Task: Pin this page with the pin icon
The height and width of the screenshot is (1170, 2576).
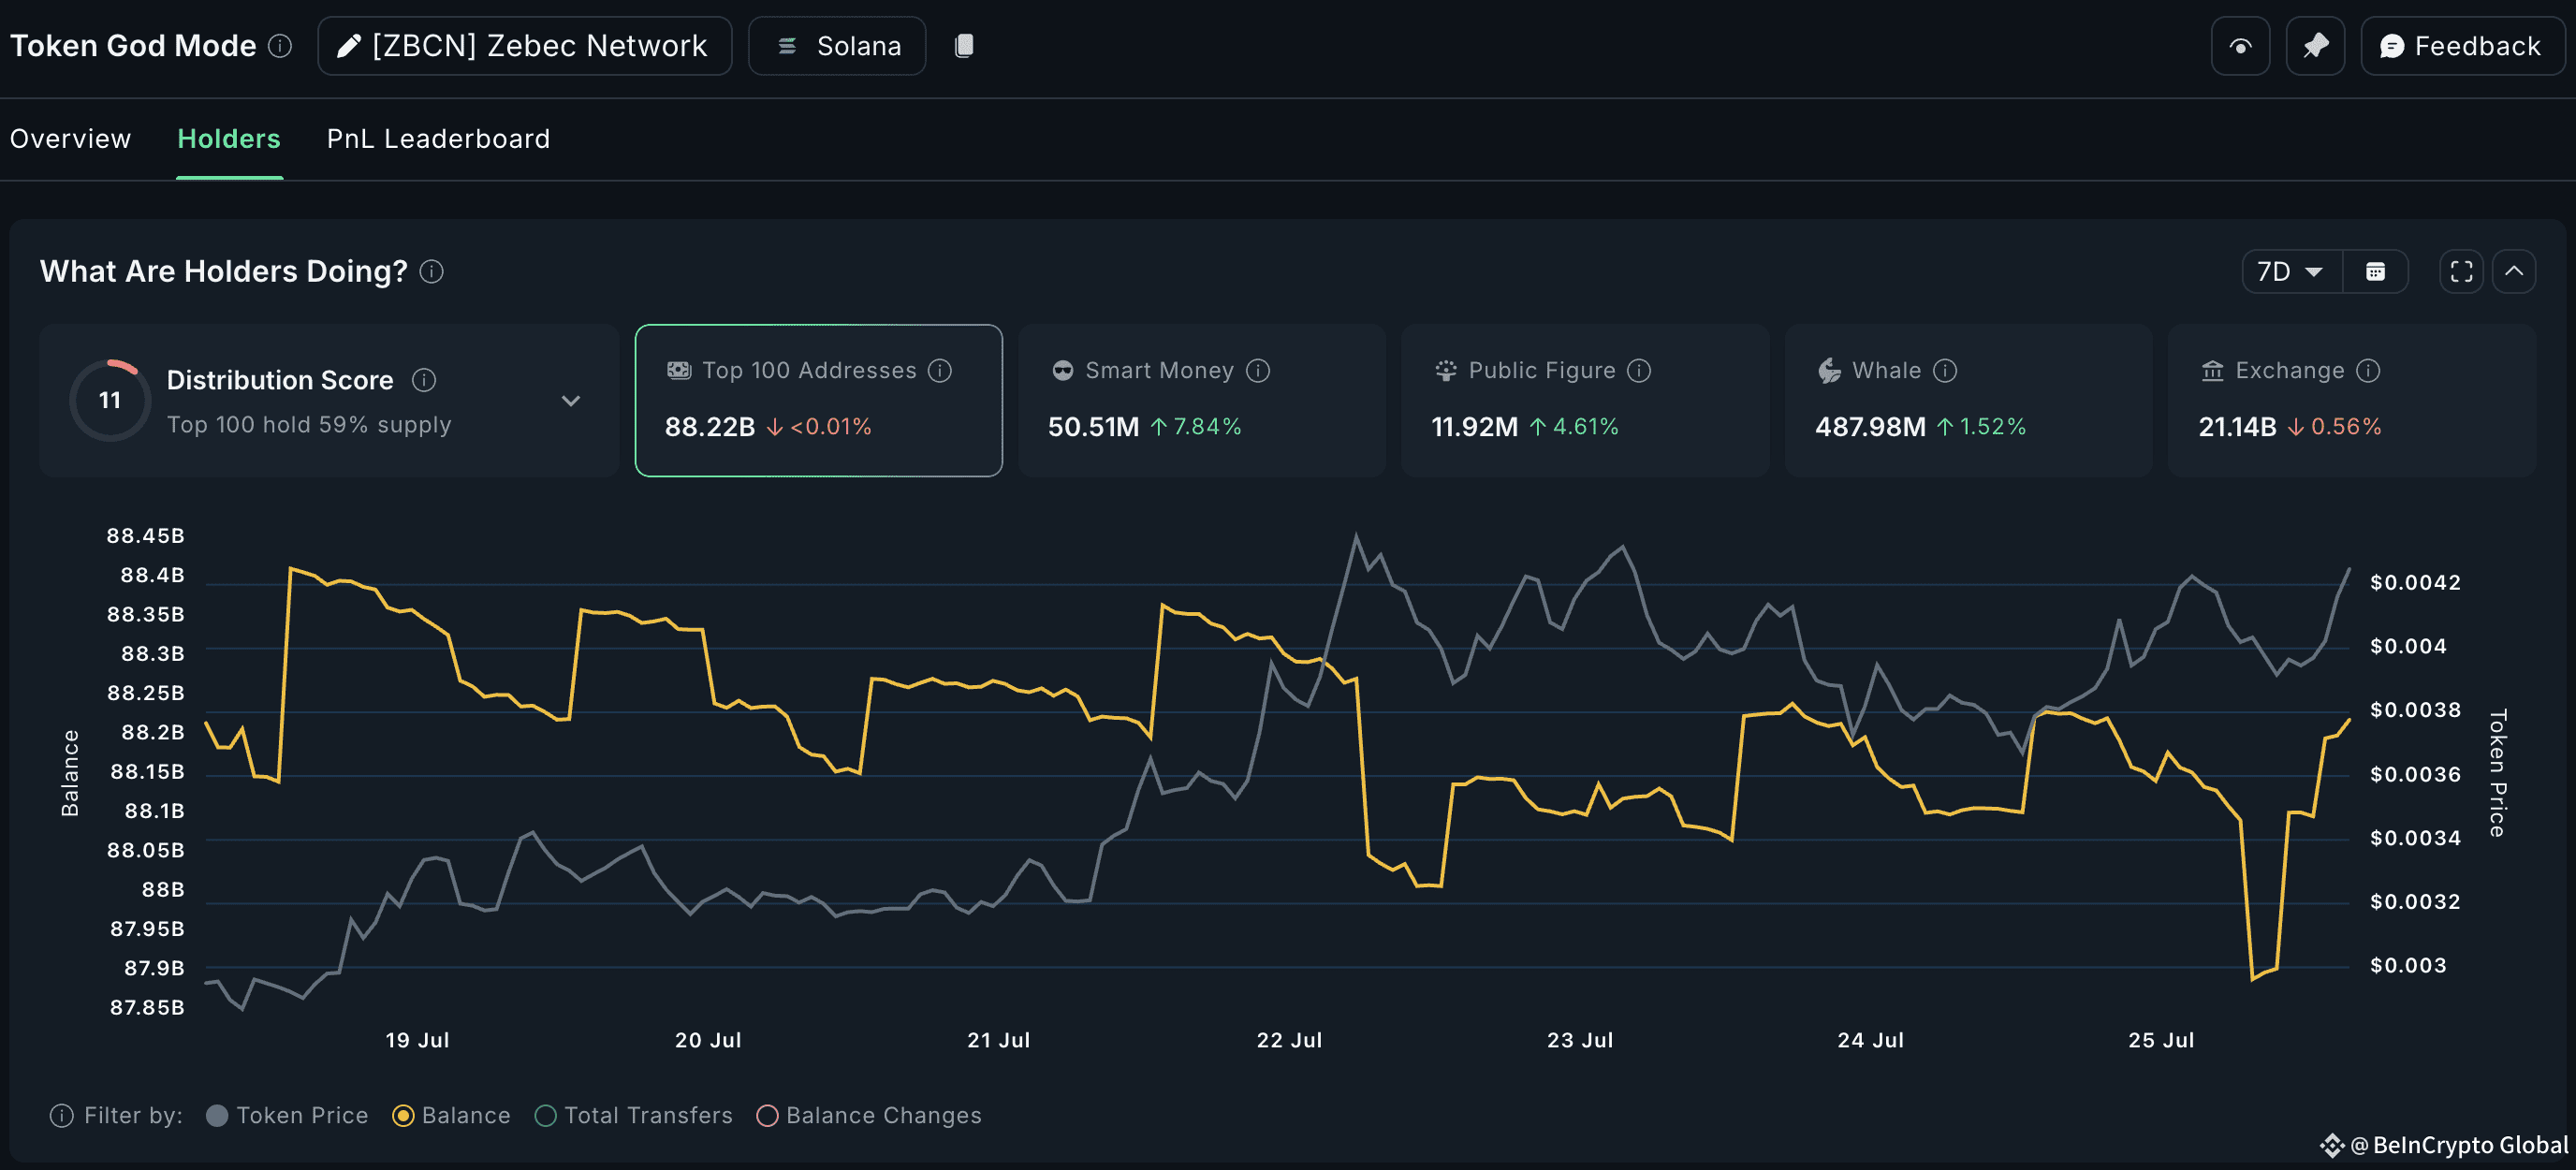Action: click(x=2316, y=46)
